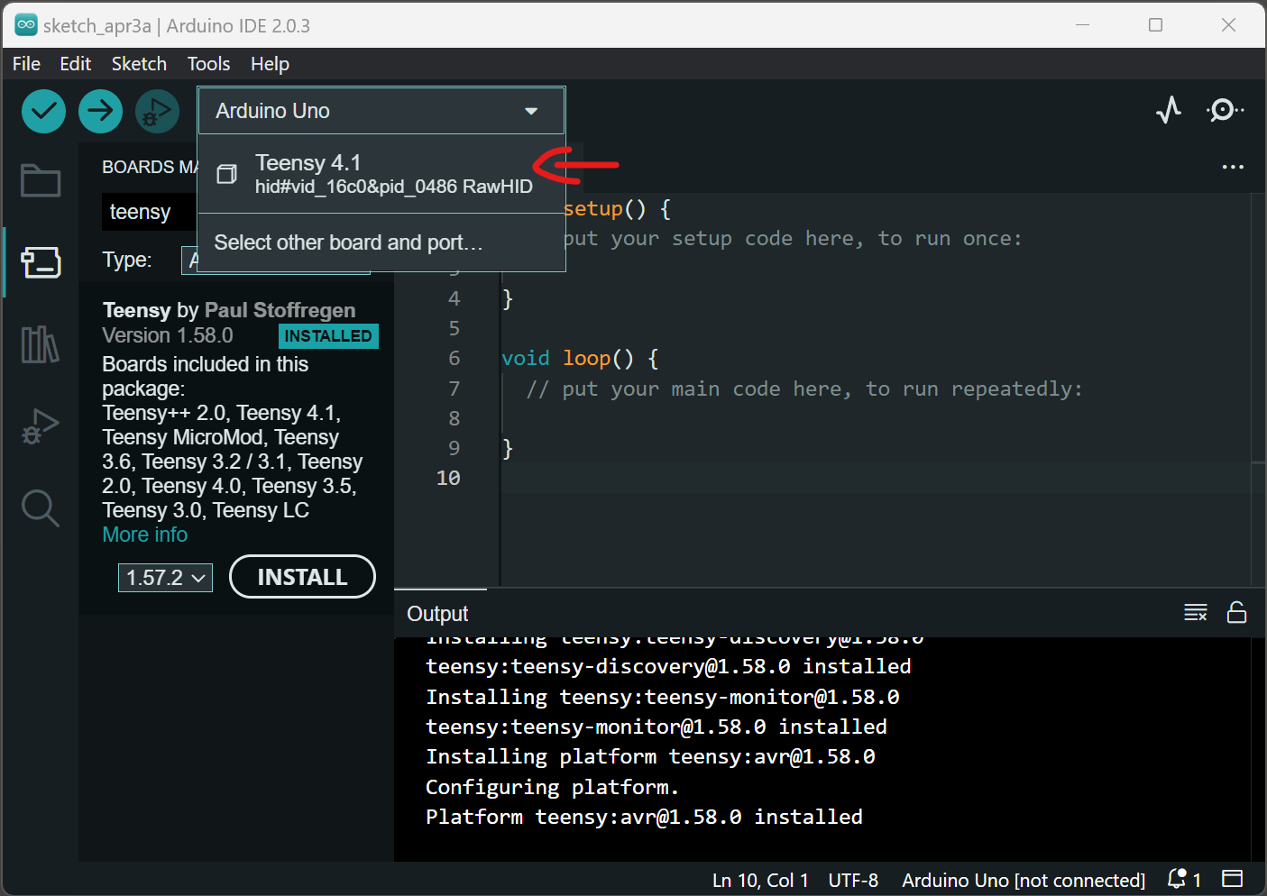The image size is (1267, 896).
Task: Start debugging with the debug toolbar button
Action: click(x=157, y=112)
